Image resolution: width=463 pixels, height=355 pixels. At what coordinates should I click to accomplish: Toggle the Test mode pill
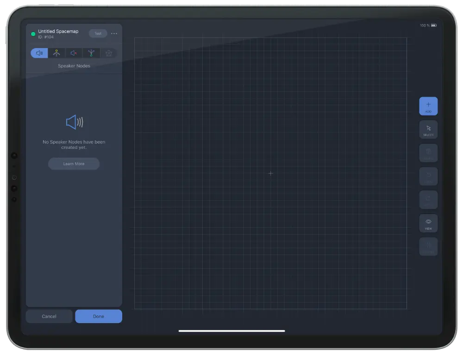[x=97, y=33]
